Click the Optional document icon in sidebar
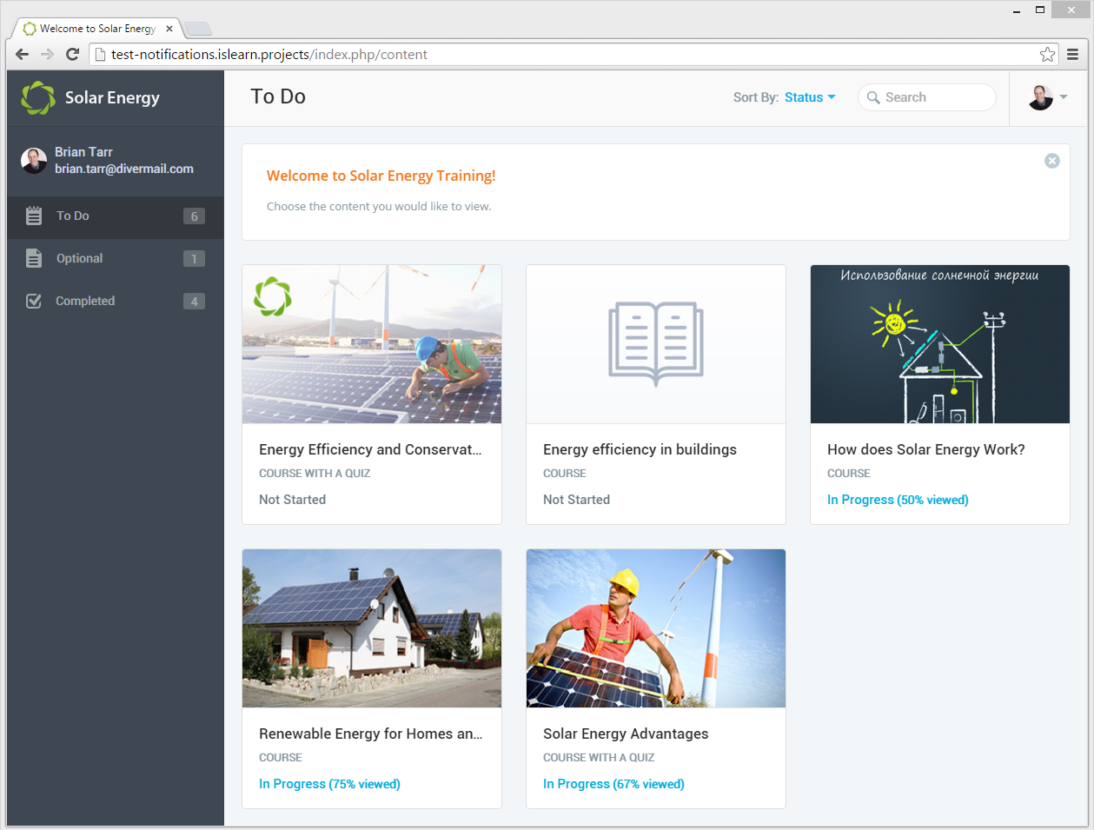This screenshot has width=1094, height=830. coord(34,258)
